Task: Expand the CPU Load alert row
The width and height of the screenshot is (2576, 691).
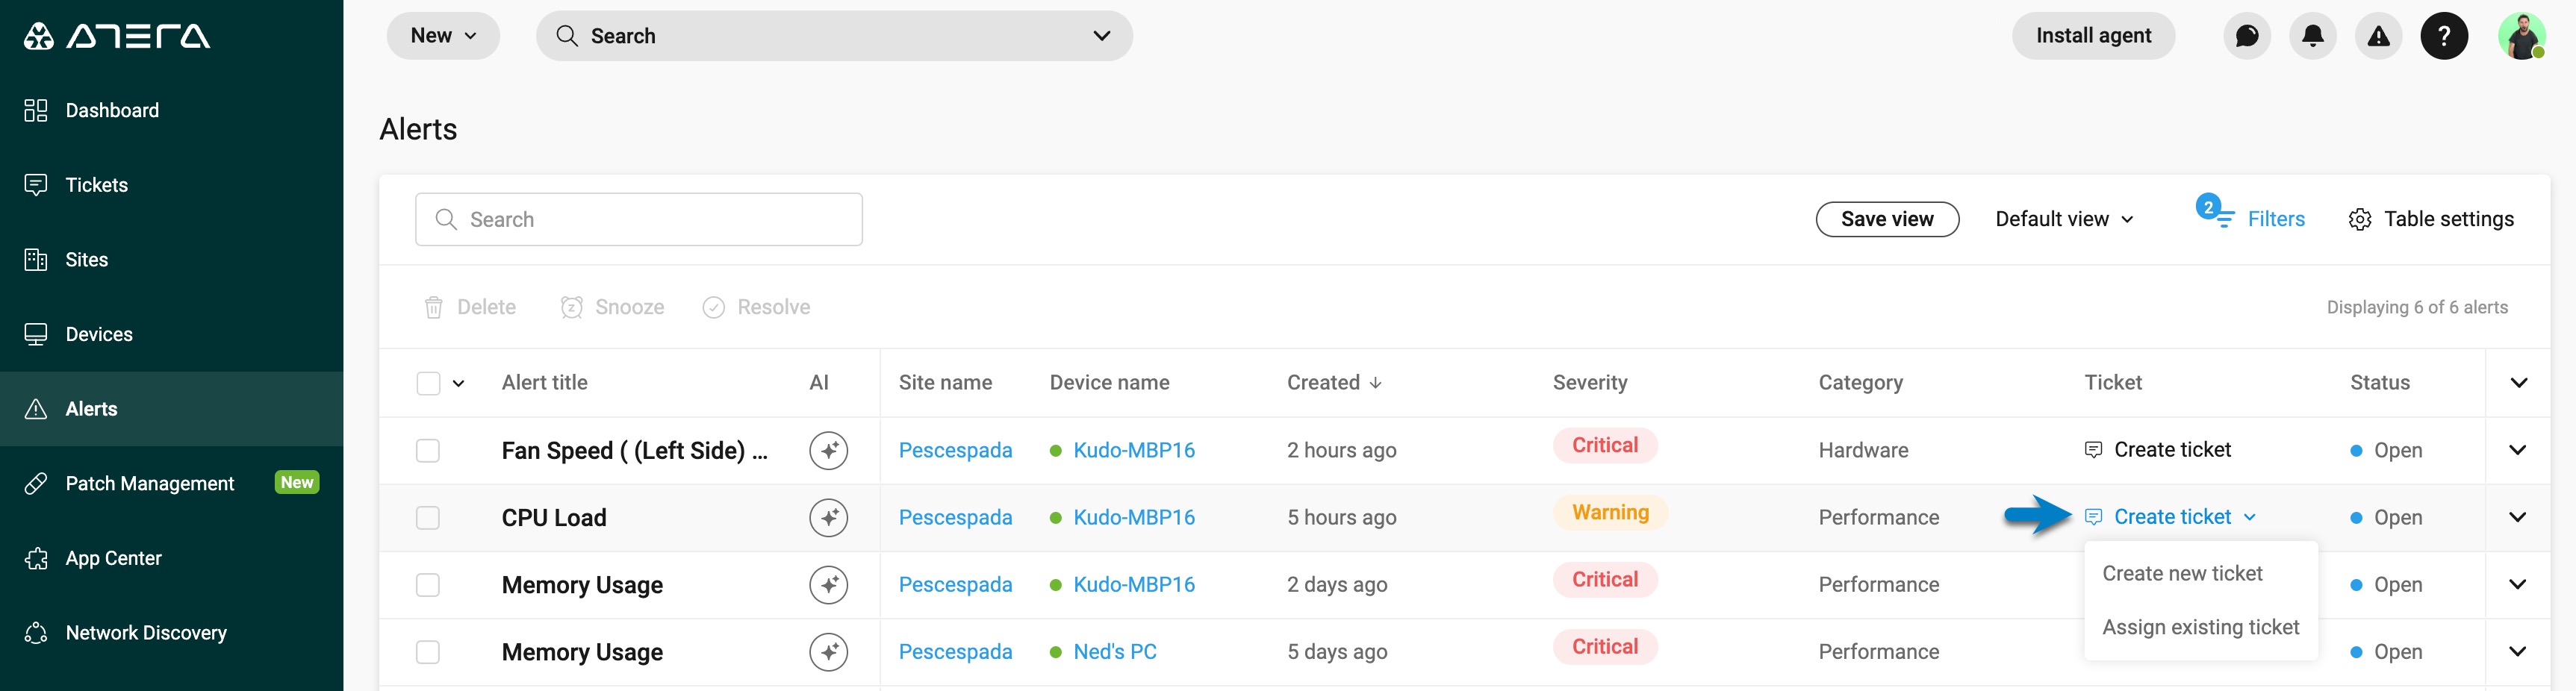Action: point(2517,517)
